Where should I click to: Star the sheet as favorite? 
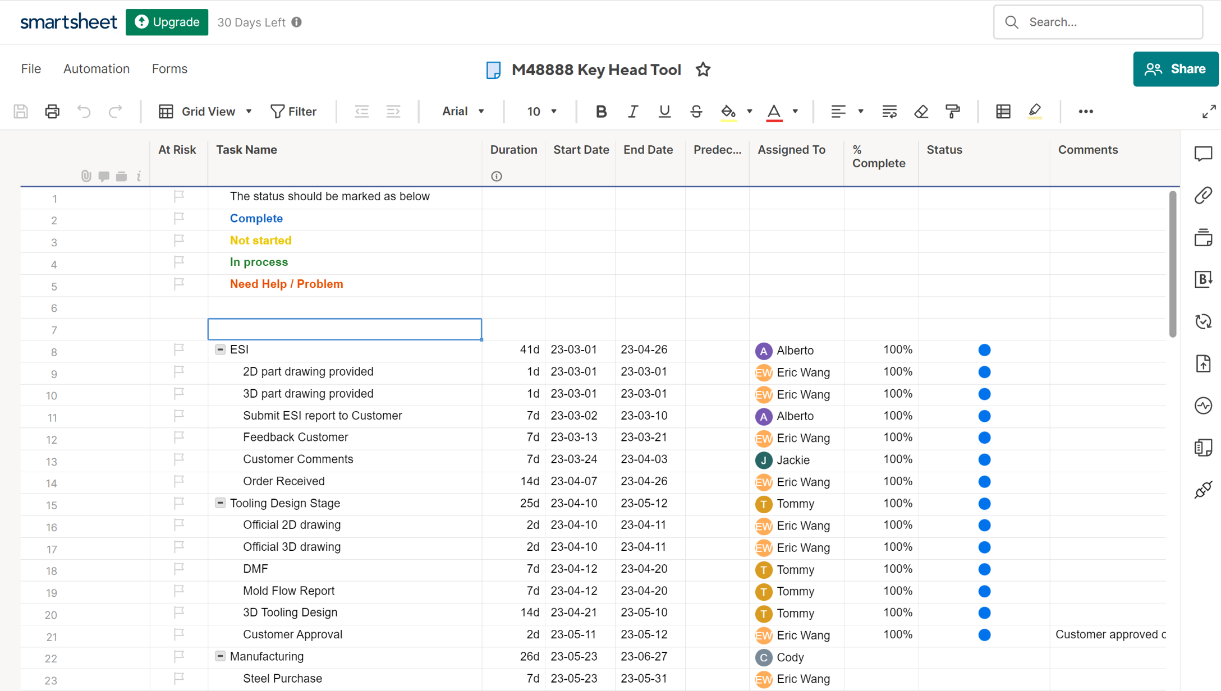coord(703,70)
